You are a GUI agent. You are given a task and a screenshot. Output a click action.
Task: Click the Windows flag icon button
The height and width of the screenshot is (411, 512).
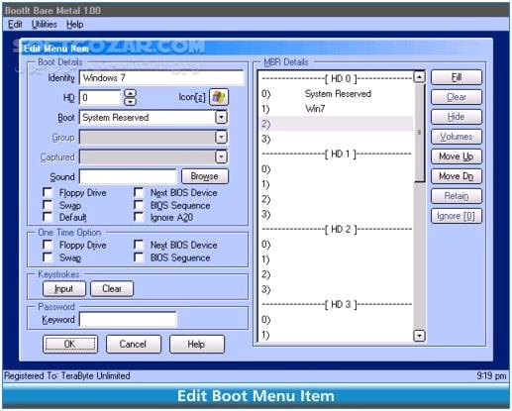coord(219,97)
